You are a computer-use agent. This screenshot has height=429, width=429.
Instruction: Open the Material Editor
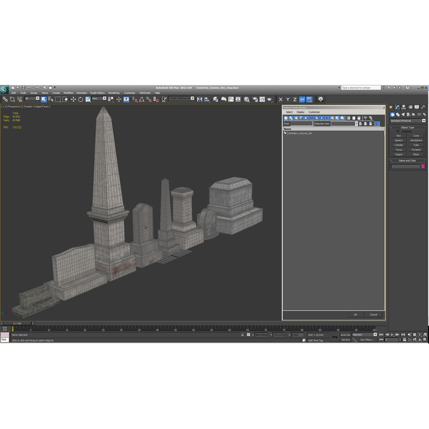point(246,99)
